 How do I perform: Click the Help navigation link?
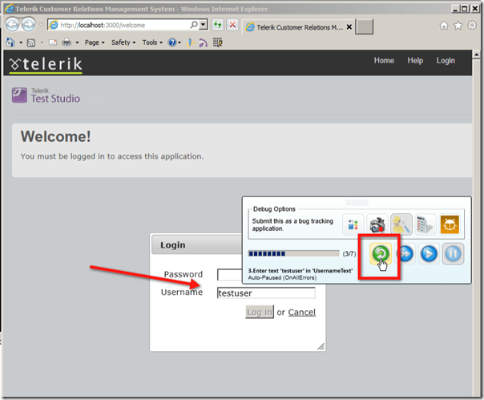(x=415, y=61)
